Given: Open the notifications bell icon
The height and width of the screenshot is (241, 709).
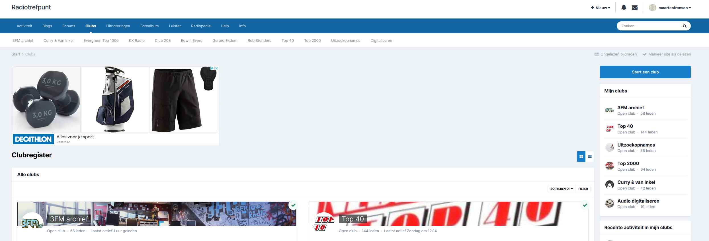Looking at the screenshot, I should (x=624, y=8).
